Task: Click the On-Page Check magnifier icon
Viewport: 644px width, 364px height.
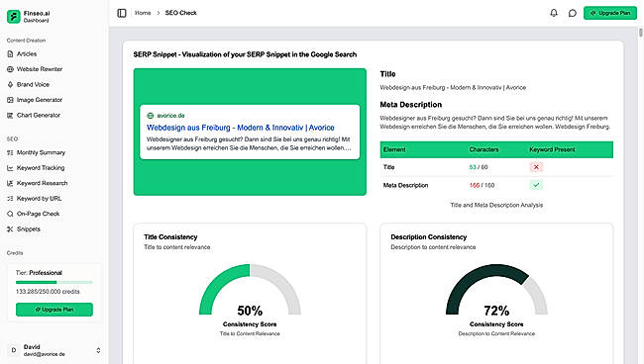Action: pyautogui.click(x=10, y=214)
